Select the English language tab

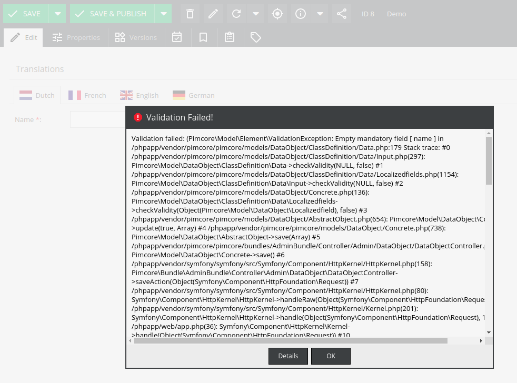coord(139,95)
